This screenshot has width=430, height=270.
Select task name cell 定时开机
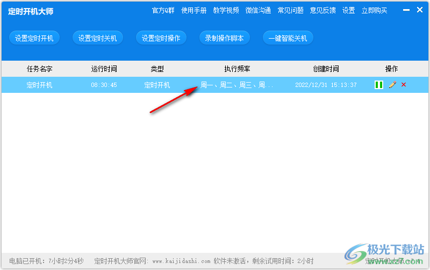(39, 85)
